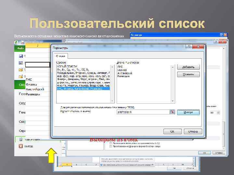Confirm the front Параметры dialog with OK
Screen dimensions: 234x175
tap(172, 132)
